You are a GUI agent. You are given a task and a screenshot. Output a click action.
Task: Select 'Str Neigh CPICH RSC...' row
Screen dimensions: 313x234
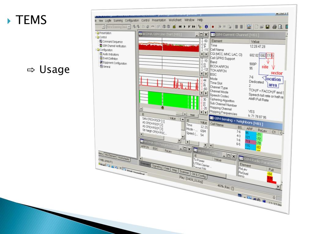coord(154,132)
